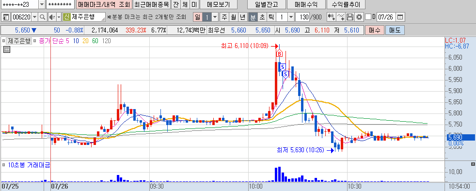Open the 일별잔고 tab

point(267,4)
